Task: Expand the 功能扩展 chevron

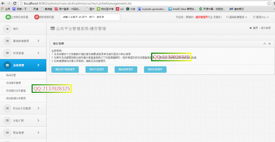Action: pyautogui.click(x=38, y=120)
